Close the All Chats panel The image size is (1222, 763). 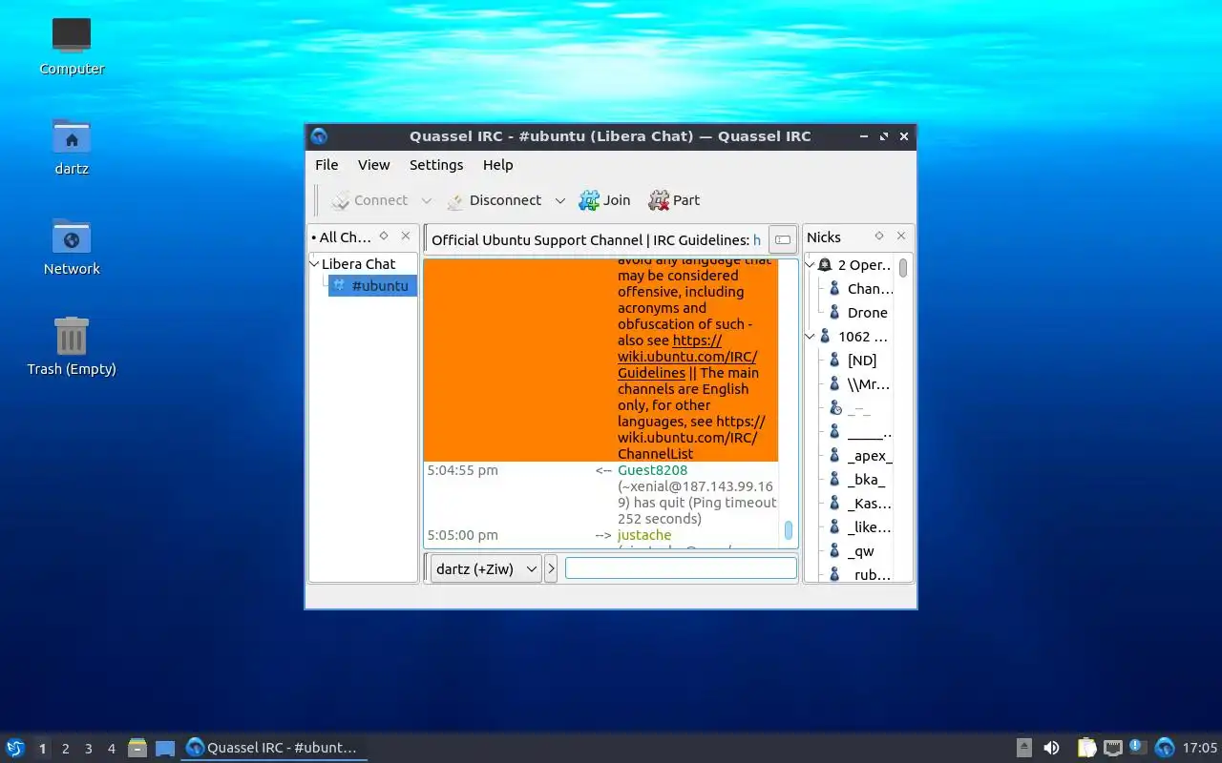coord(406,237)
